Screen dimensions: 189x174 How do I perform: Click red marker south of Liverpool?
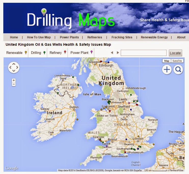click(x=110, y=111)
